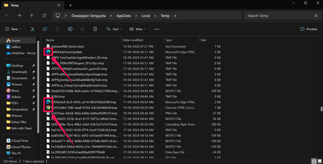Sort by the Date modified column header

[x=133, y=40]
